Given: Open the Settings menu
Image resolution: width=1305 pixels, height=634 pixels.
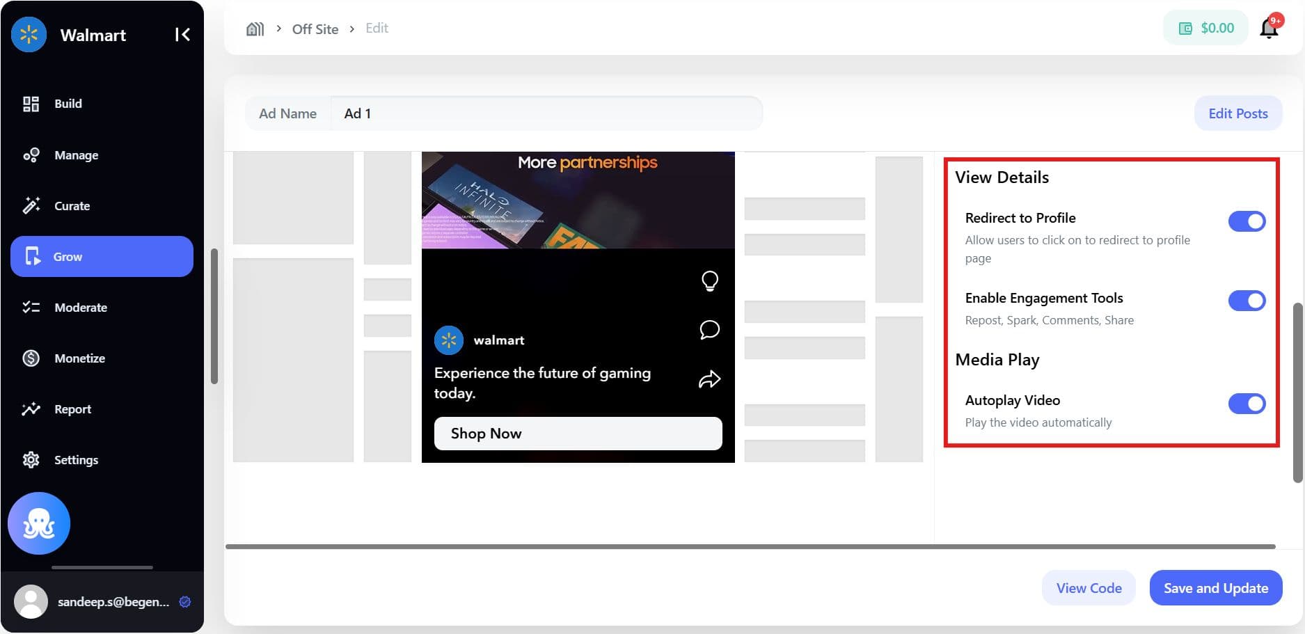Looking at the screenshot, I should (102, 460).
